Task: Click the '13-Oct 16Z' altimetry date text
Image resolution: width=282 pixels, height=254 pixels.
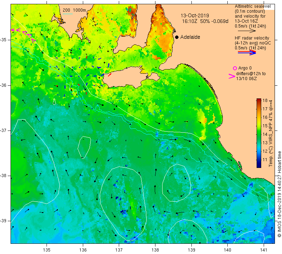Action: (247, 21)
